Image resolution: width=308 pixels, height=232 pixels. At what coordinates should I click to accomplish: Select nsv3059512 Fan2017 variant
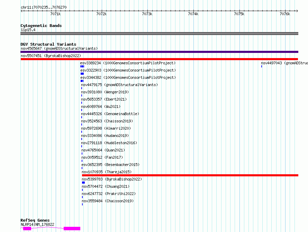[x=102, y=157]
